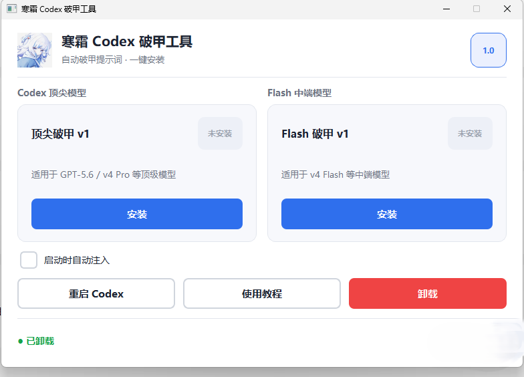Install 顶尖破甲 v1 with its blue 安装 button

137,214
